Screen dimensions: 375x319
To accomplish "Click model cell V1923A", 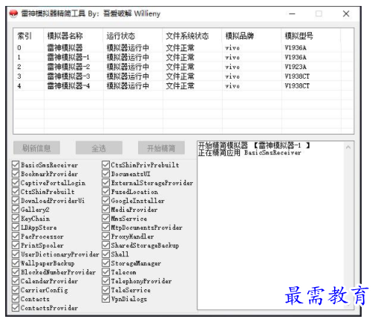I will pyautogui.click(x=296, y=67).
